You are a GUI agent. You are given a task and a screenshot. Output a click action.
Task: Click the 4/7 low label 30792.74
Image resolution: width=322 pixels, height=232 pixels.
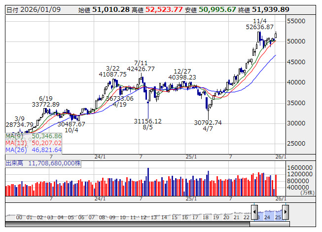(x=208, y=123)
